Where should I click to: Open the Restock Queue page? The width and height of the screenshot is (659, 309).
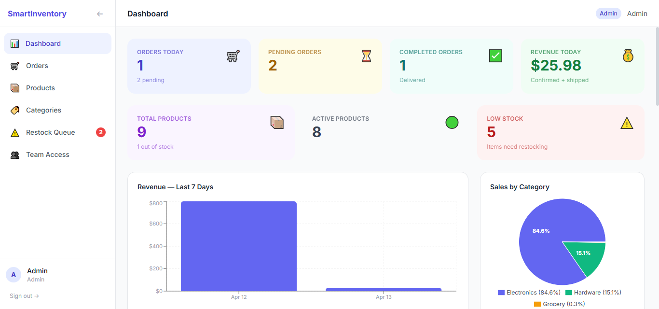[57, 132]
